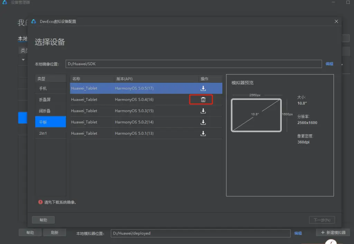Delete the HarmonyOS 5.0.4(16) image
This screenshot has width=354, height=244.
pos(203,100)
